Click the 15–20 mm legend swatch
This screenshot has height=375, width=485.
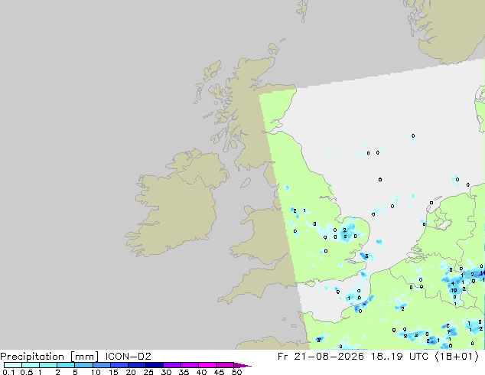(x=119, y=365)
